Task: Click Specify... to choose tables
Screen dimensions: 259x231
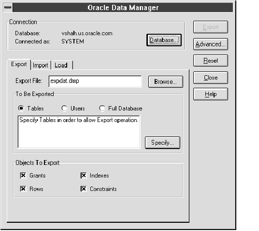Action: coord(162,142)
